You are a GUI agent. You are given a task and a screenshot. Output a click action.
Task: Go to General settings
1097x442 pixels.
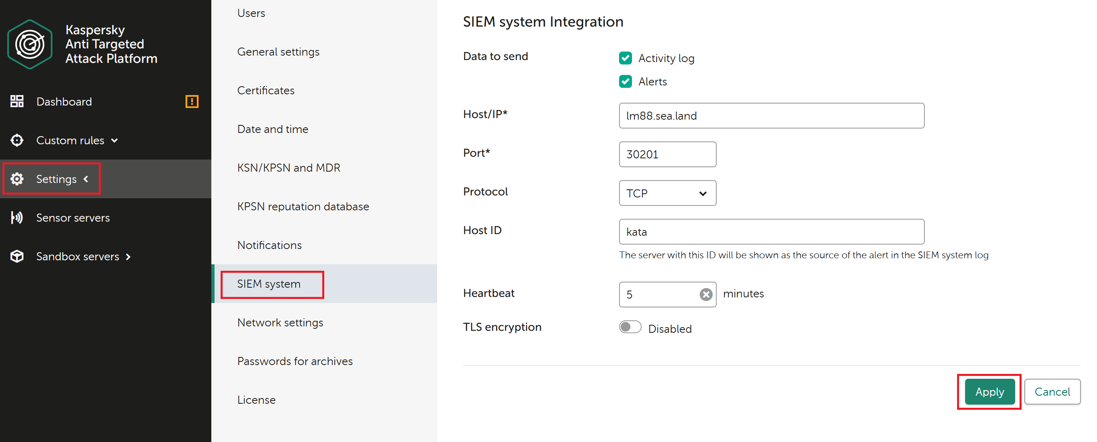[x=278, y=52]
